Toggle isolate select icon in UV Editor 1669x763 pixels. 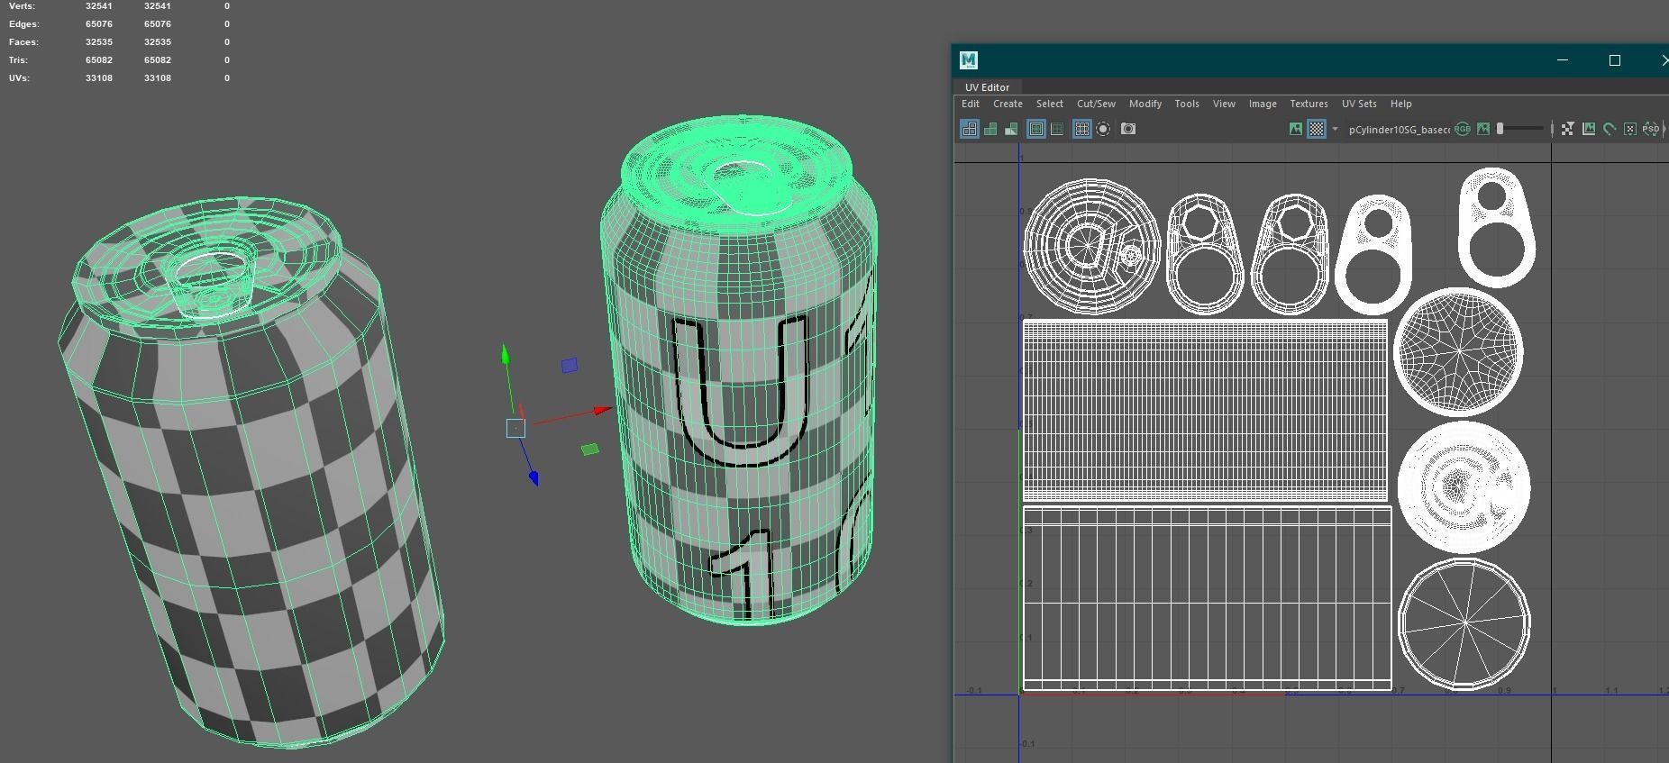coord(1103,129)
